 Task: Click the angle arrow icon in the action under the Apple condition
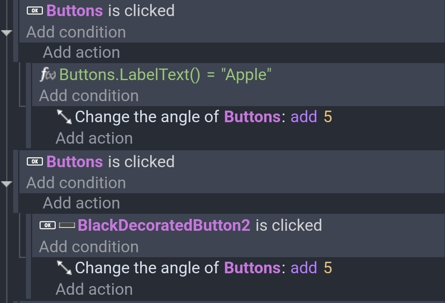(64, 117)
